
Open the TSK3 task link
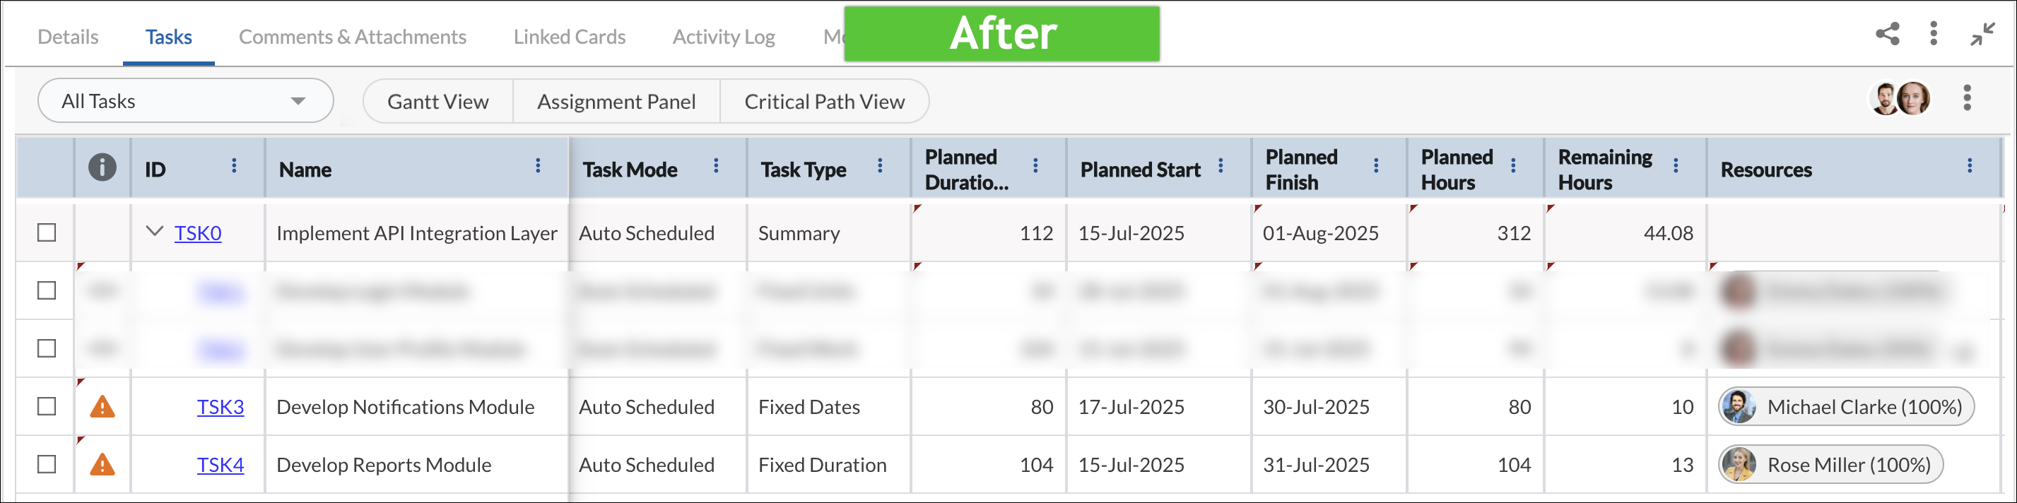click(x=220, y=407)
